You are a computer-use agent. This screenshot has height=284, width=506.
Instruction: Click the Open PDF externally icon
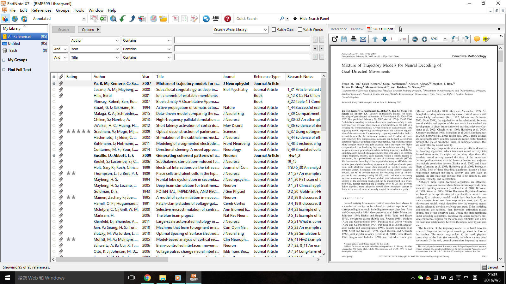[x=335, y=39]
